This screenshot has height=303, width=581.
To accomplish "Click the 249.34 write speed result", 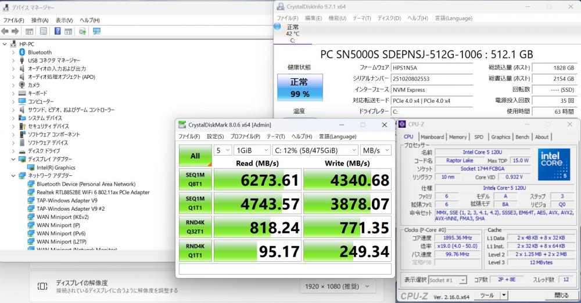I will pyautogui.click(x=347, y=251).
